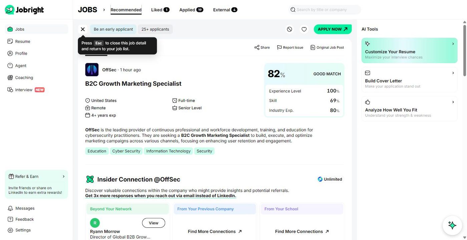Click the JOBS heading

click(x=87, y=10)
